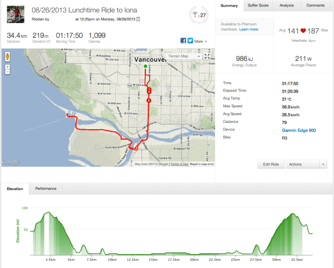334x268 pixels.
Task: Open the More sharing dropdown
Action: [200, 41]
